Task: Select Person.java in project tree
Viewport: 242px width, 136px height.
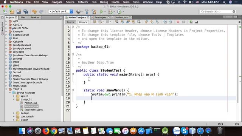Action: [31, 103]
